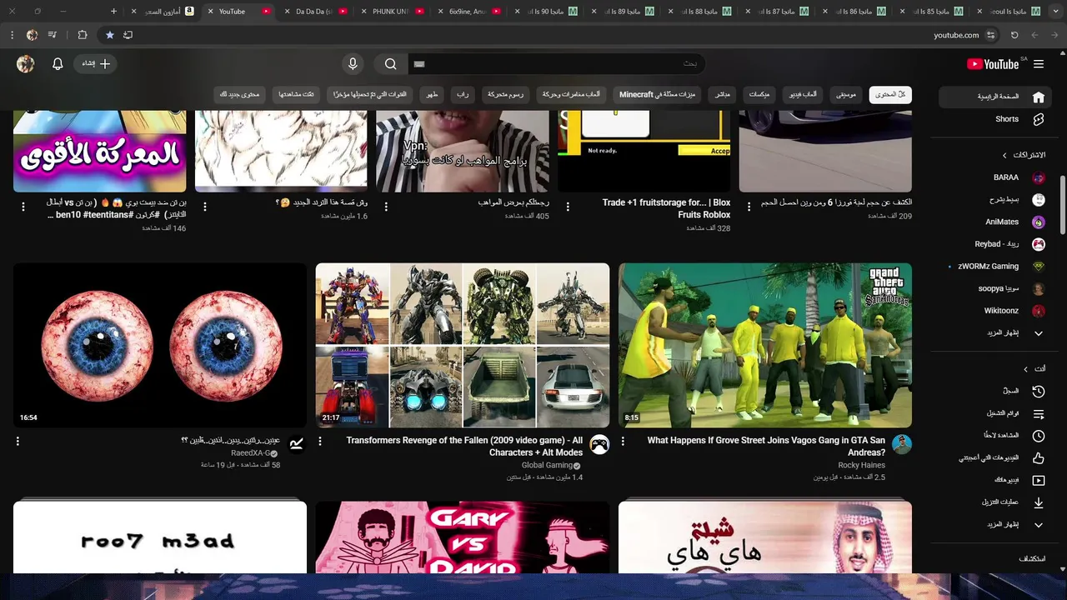Viewport: 1067px width, 600px height.
Task: Open more options for Blox Fruits video
Action: [568, 206]
